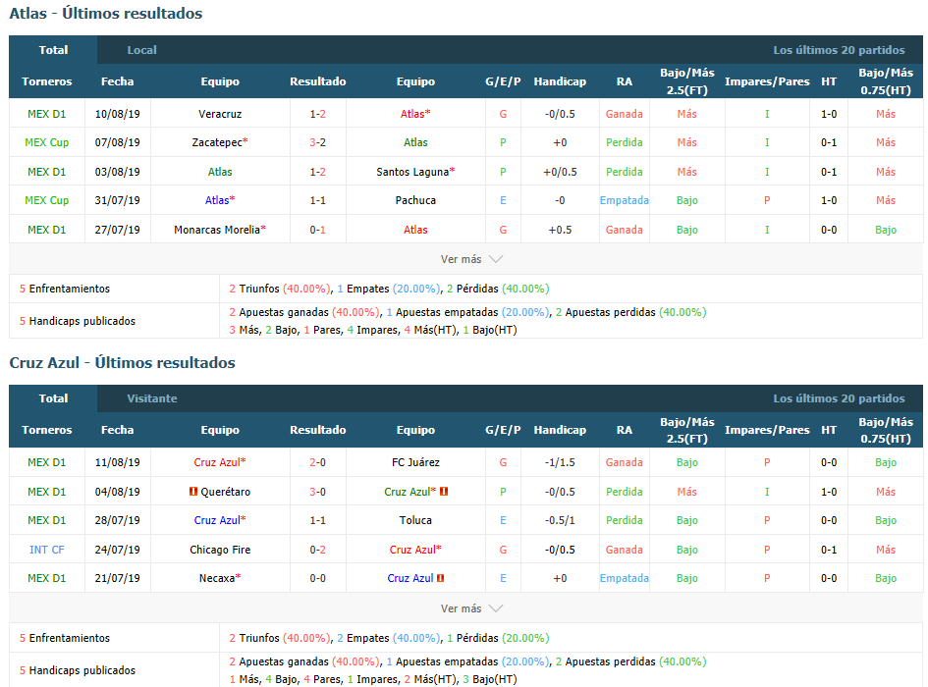Viewport: 928px width, 687px height.
Task: Click 'Empatada' in the Pachuca match row
Action: 625,200
